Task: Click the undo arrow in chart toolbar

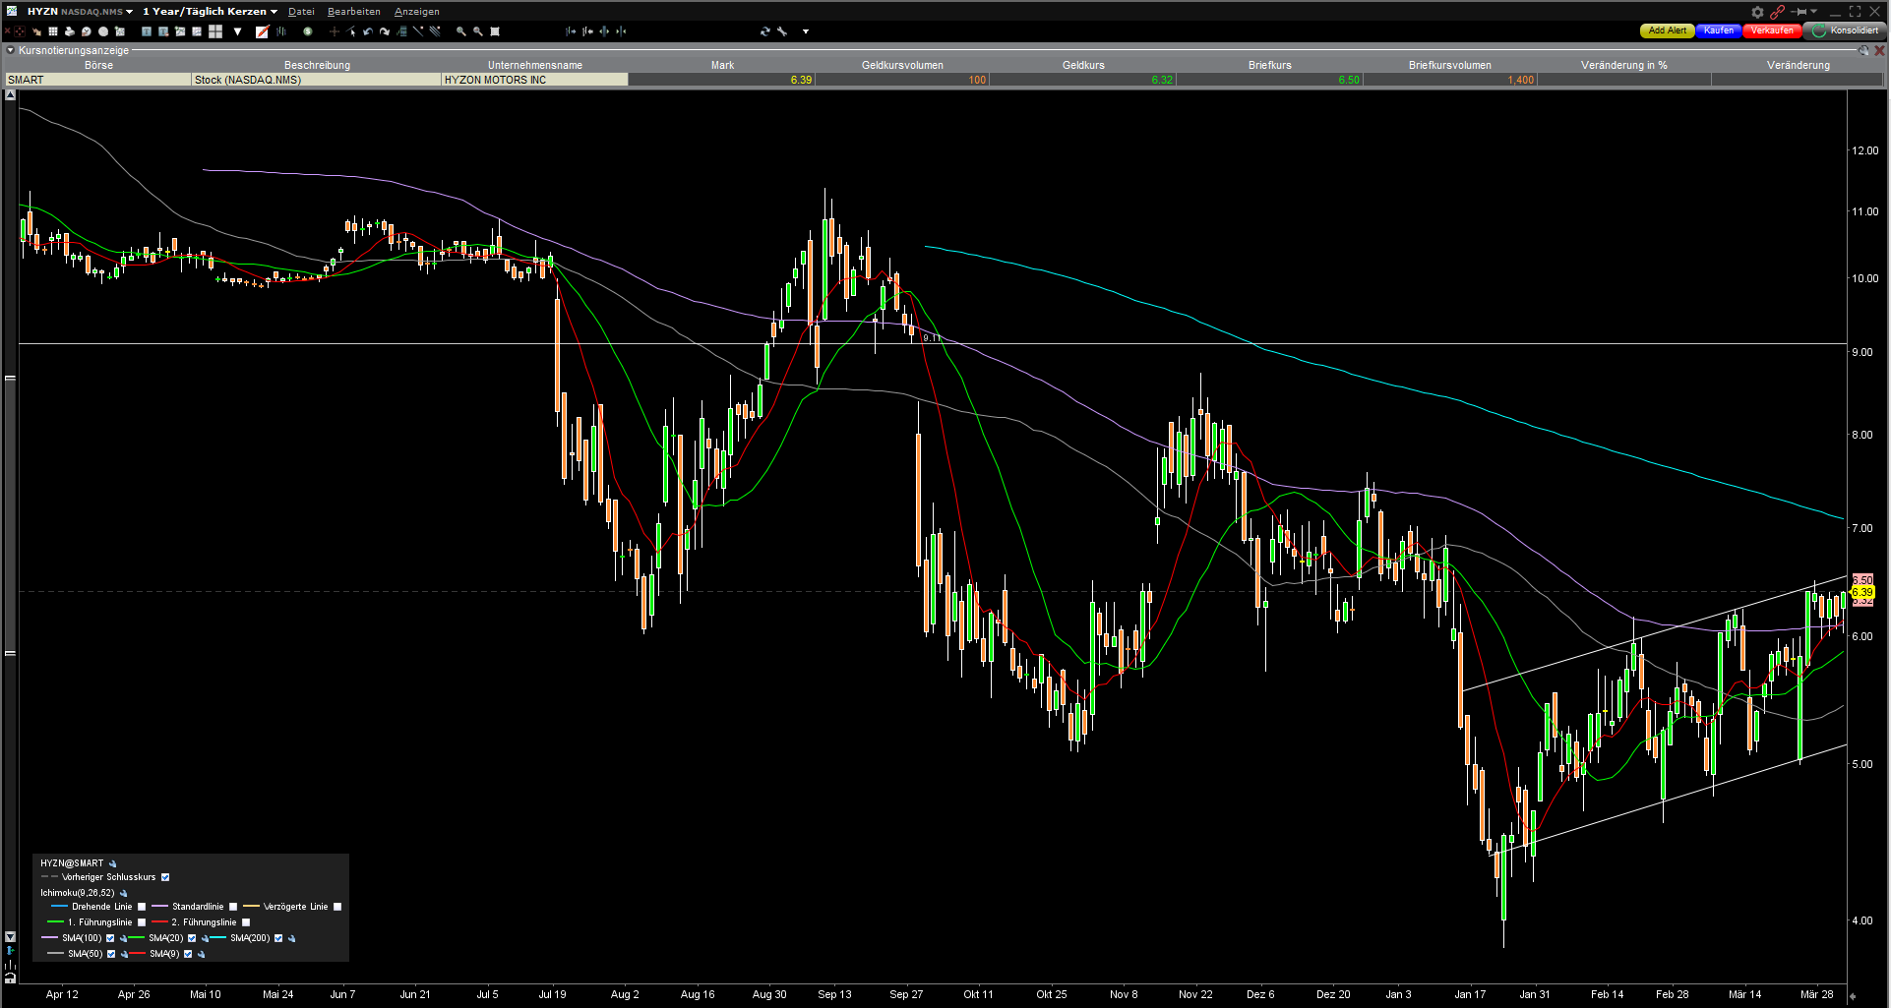Action: click(367, 31)
